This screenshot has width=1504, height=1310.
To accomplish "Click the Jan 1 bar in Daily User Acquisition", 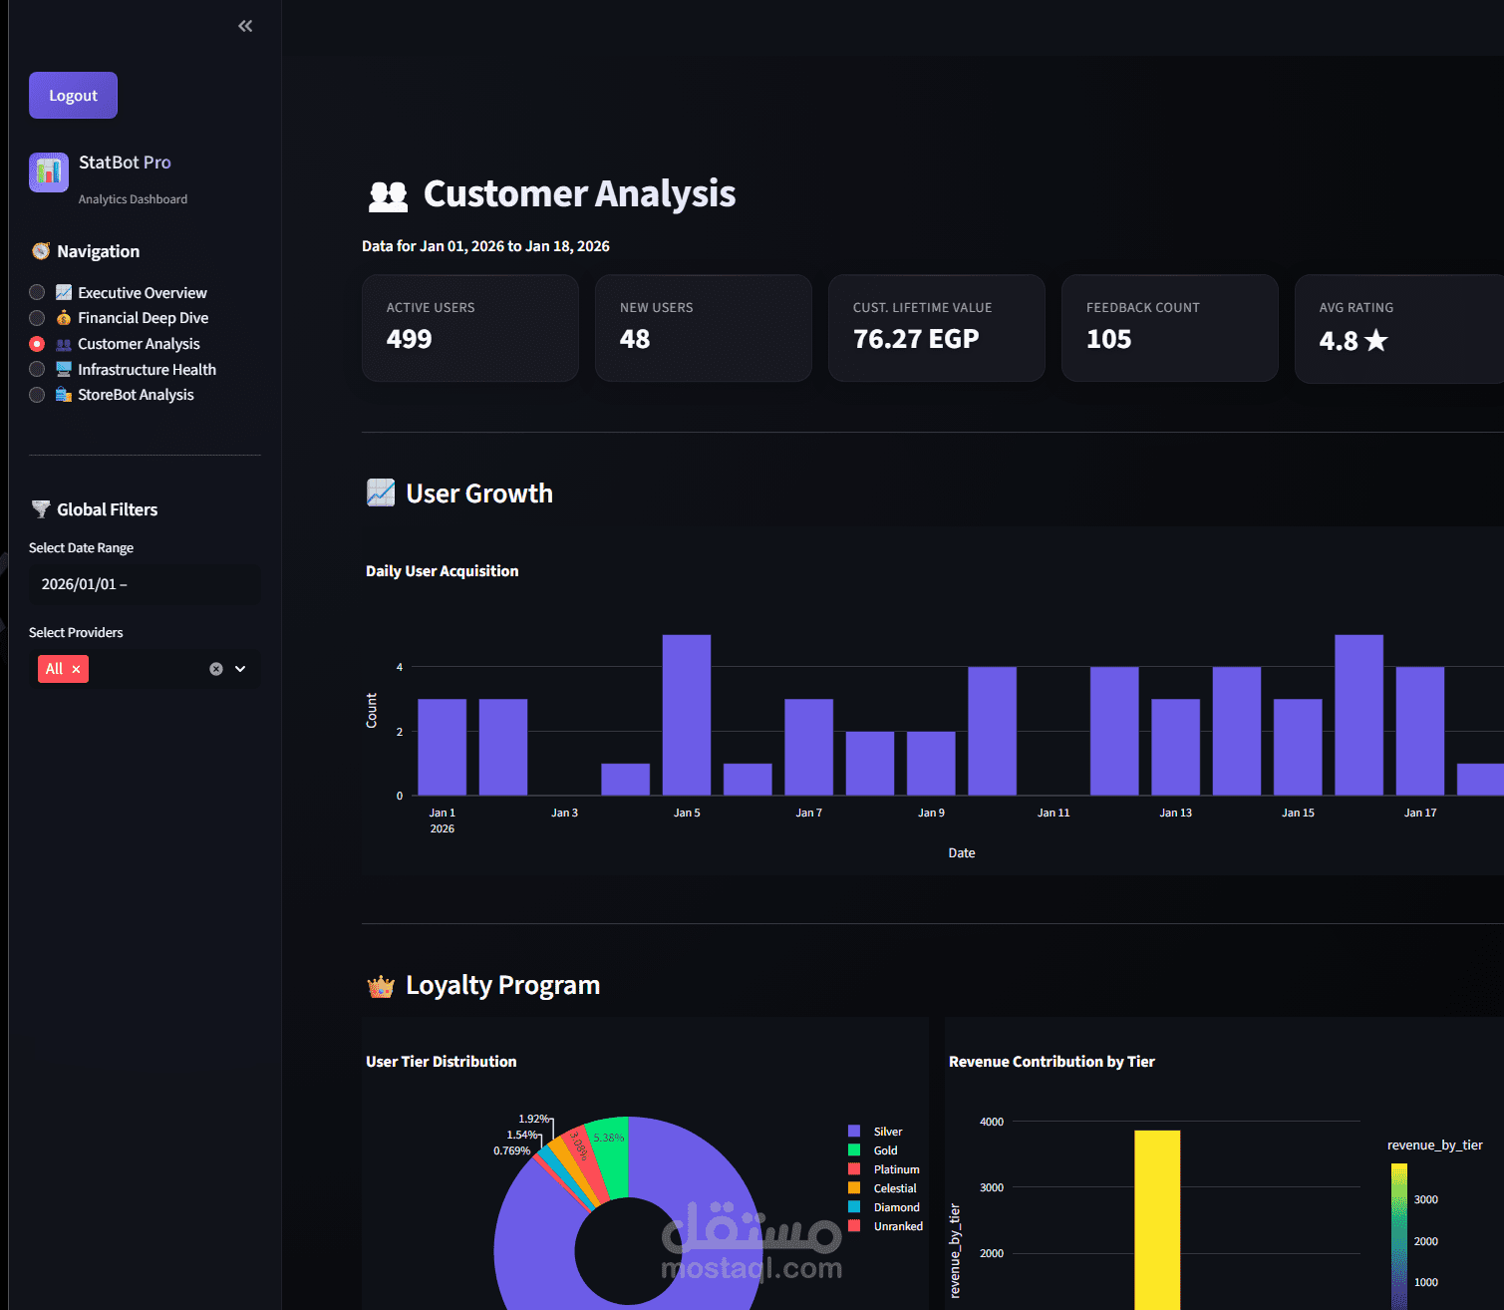I will 443,747.
